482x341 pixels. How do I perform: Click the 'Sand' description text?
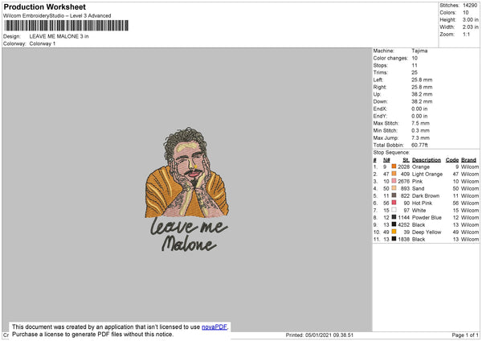pyautogui.click(x=418, y=189)
